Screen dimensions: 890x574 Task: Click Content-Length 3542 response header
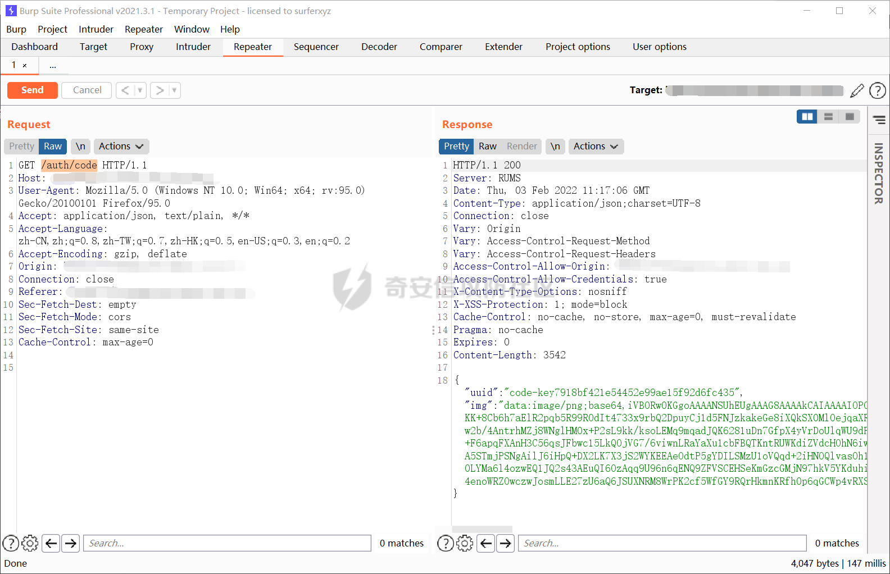(510, 355)
